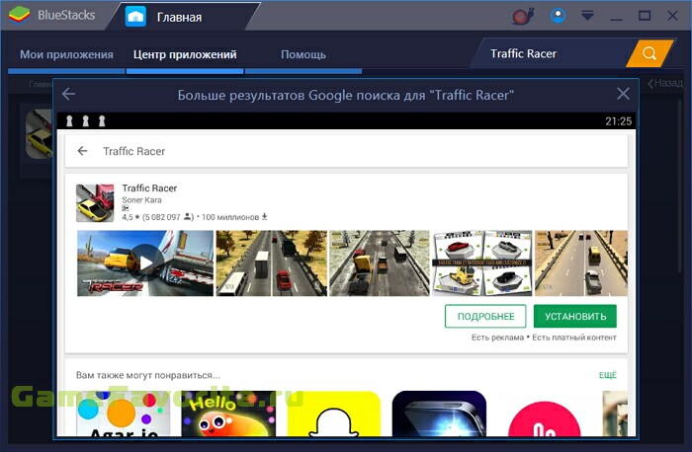The image size is (692, 452).
Task: Click the ПОДРОБНЕЕ button
Action: 485,317
